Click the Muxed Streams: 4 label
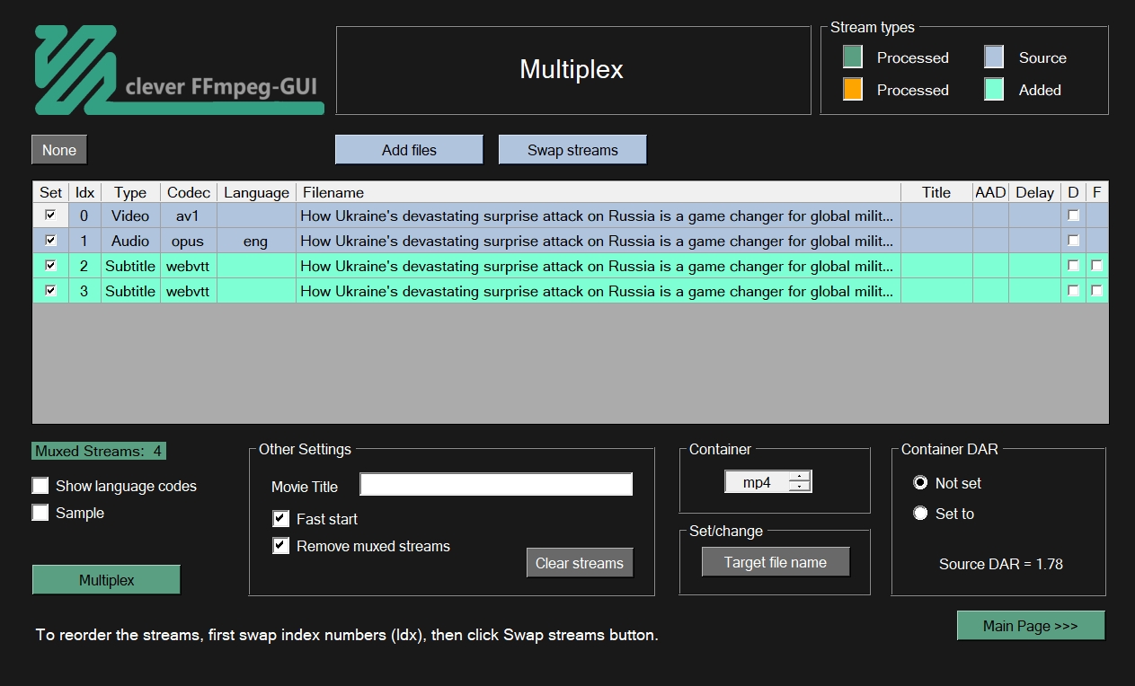 tap(99, 451)
